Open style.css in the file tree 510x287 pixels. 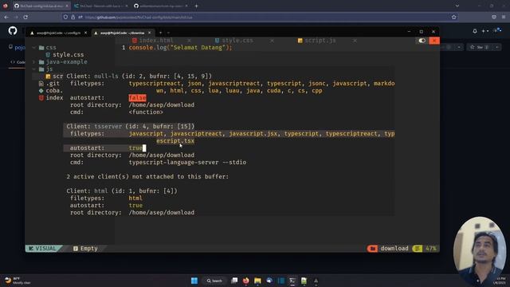pyautogui.click(x=68, y=55)
